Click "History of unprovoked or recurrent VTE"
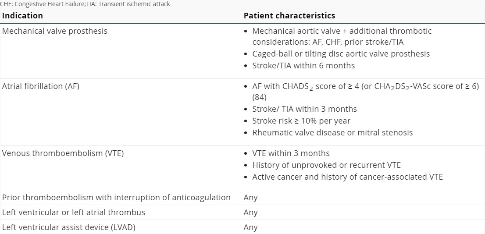The image size is (485, 234). [x=326, y=165]
